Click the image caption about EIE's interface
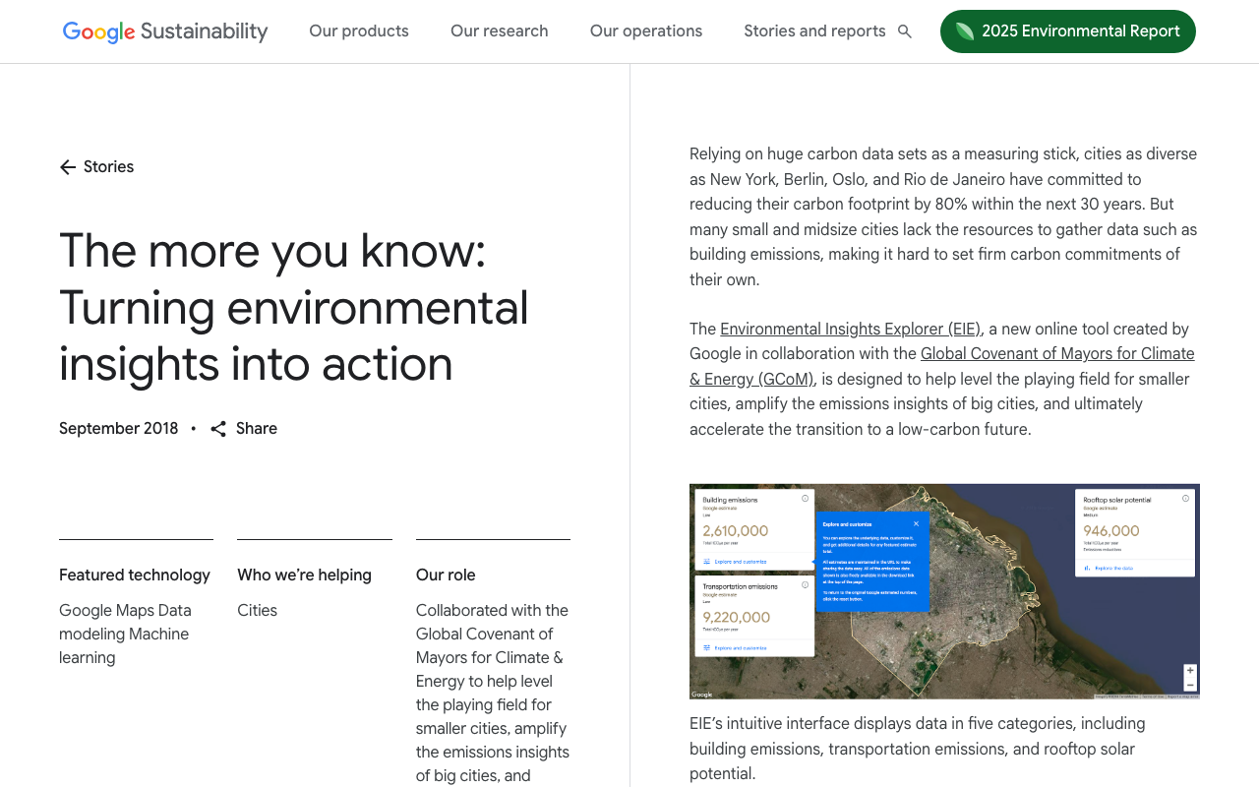 (x=918, y=749)
